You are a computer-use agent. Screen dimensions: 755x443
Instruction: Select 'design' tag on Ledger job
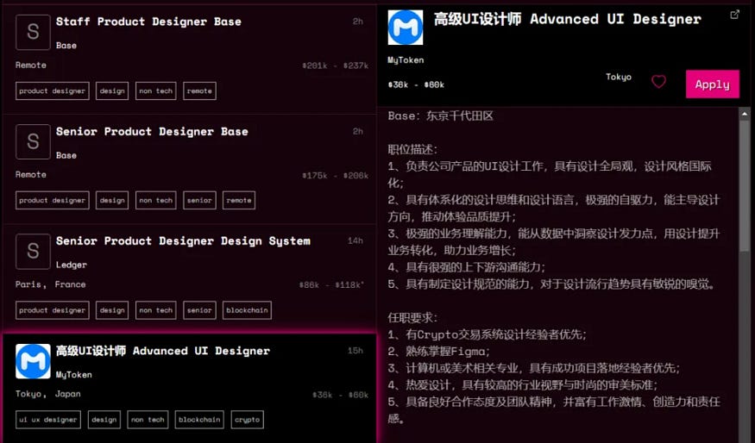coord(112,310)
